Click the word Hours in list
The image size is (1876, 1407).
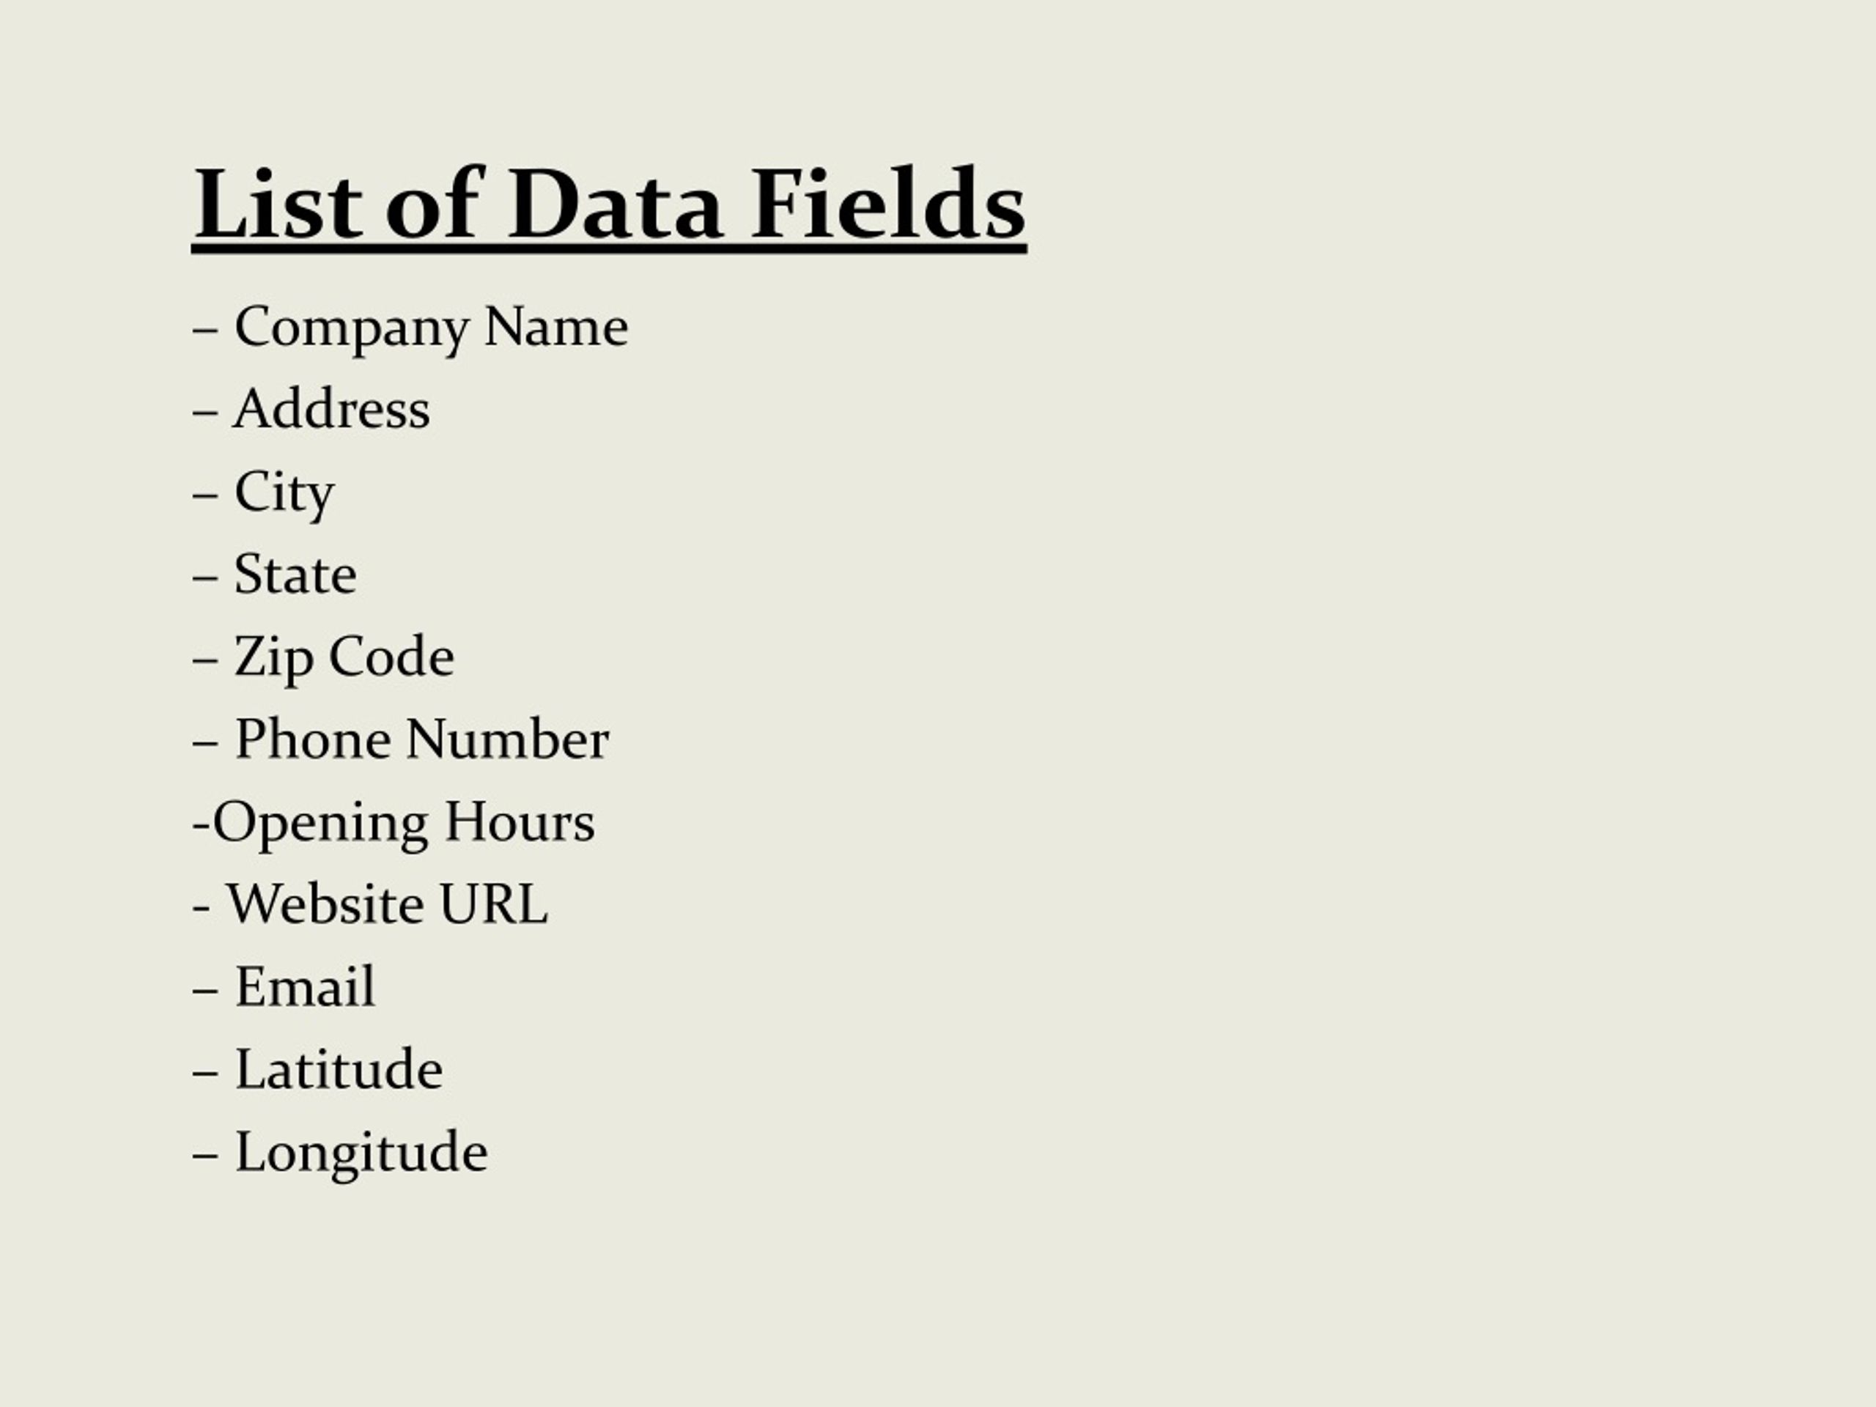pyautogui.click(x=520, y=821)
